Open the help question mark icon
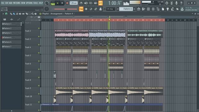Viewport: 199px width, 112px height. tap(181, 3)
